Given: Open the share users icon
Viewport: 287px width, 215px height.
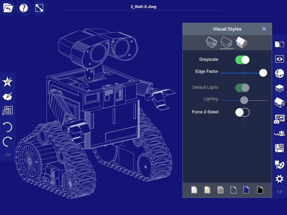Looking at the screenshot, I should click(279, 133).
